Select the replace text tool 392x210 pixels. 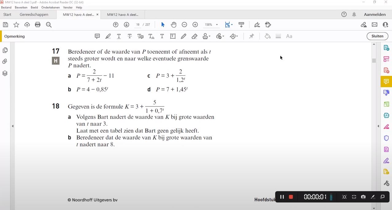[140, 36]
